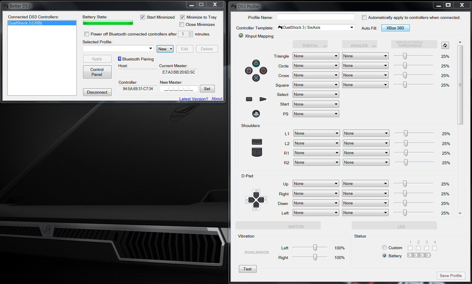Click the DIGITAL column header

pos(310,44)
